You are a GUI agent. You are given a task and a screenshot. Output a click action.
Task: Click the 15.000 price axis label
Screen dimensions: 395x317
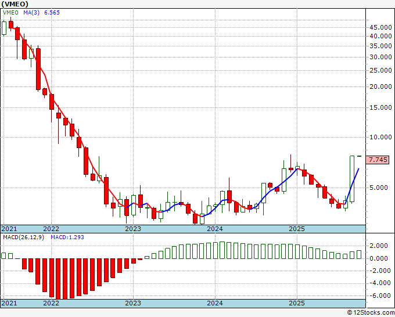click(x=380, y=107)
